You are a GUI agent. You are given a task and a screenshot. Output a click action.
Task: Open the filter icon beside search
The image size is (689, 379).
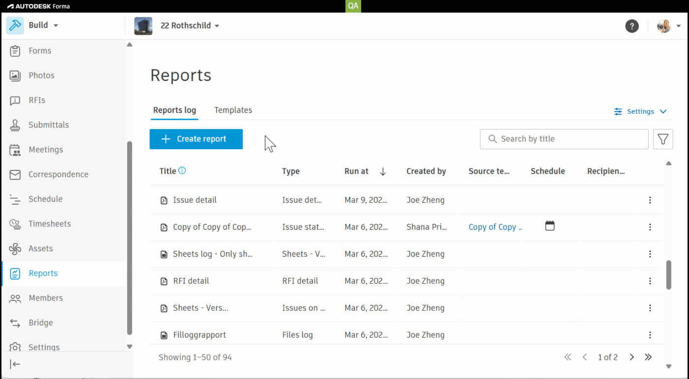click(x=663, y=139)
